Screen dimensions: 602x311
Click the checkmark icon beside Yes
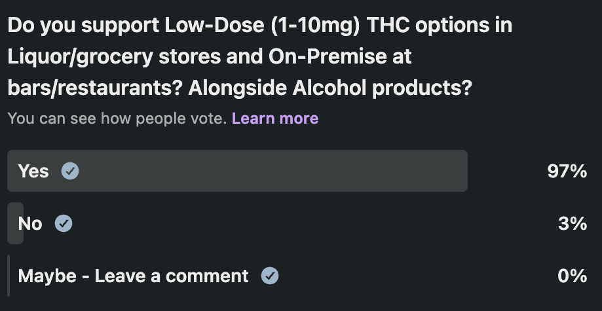[x=70, y=172]
